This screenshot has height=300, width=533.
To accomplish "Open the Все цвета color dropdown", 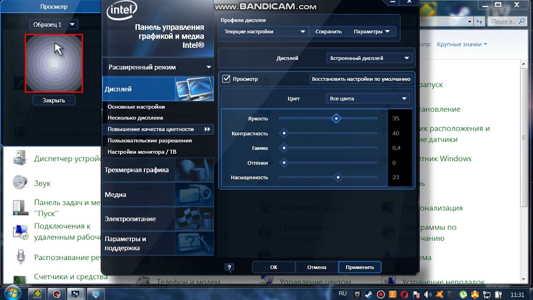I will [368, 99].
